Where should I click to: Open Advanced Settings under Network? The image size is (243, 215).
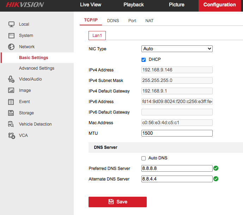(x=37, y=68)
